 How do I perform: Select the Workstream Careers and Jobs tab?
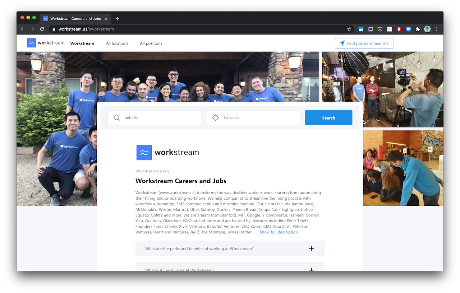75,19
